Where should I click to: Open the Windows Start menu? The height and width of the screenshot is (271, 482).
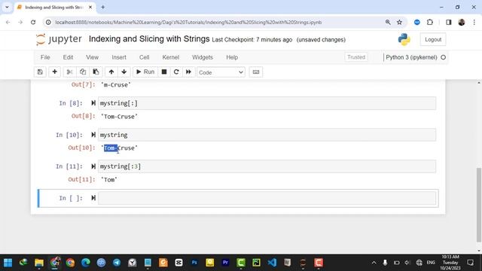(8, 263)
